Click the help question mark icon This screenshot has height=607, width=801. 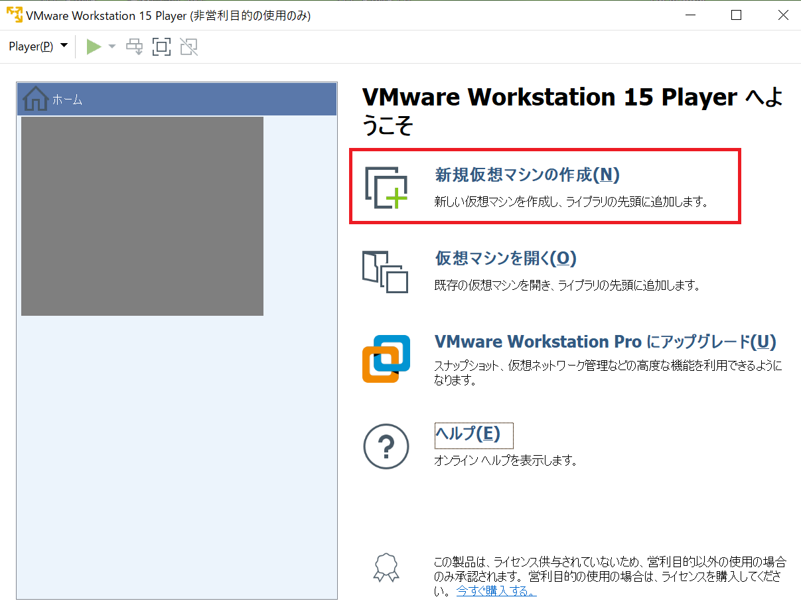(x=386, y=446)
